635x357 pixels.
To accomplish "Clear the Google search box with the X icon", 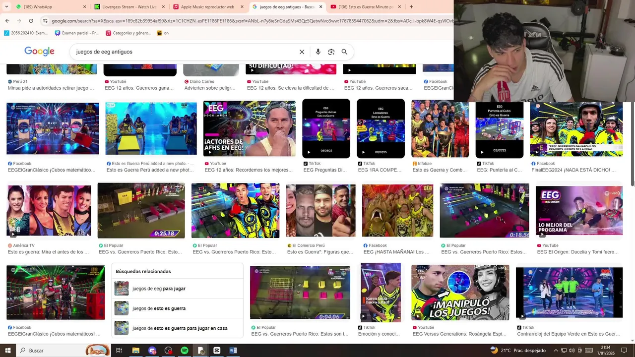I will point(302,52).
